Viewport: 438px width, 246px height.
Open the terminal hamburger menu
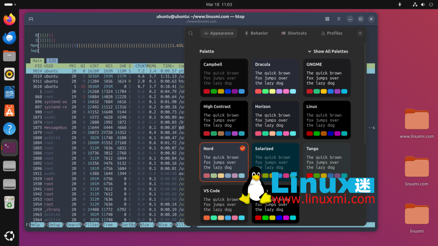click(338, 19)
